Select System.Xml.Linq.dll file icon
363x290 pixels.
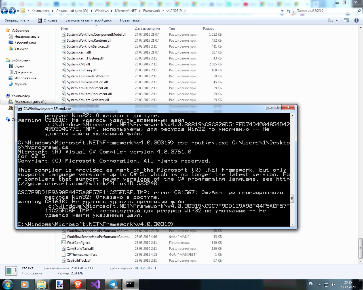(64, 70)
